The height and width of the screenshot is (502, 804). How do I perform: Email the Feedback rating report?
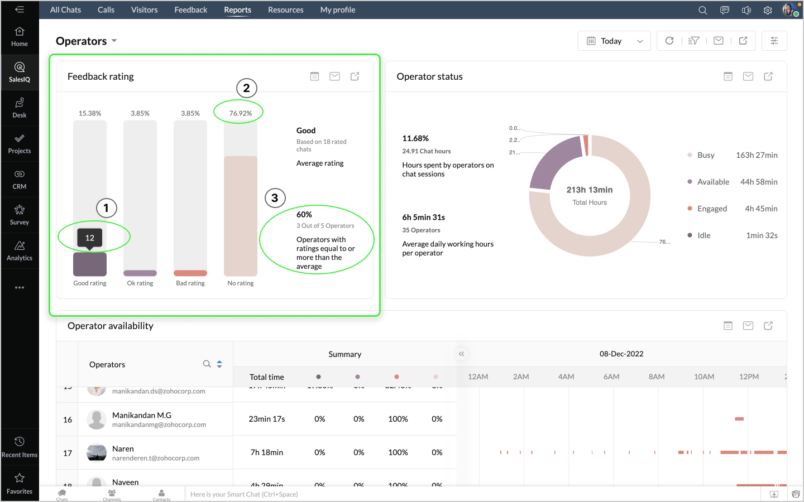pos(334,76)
